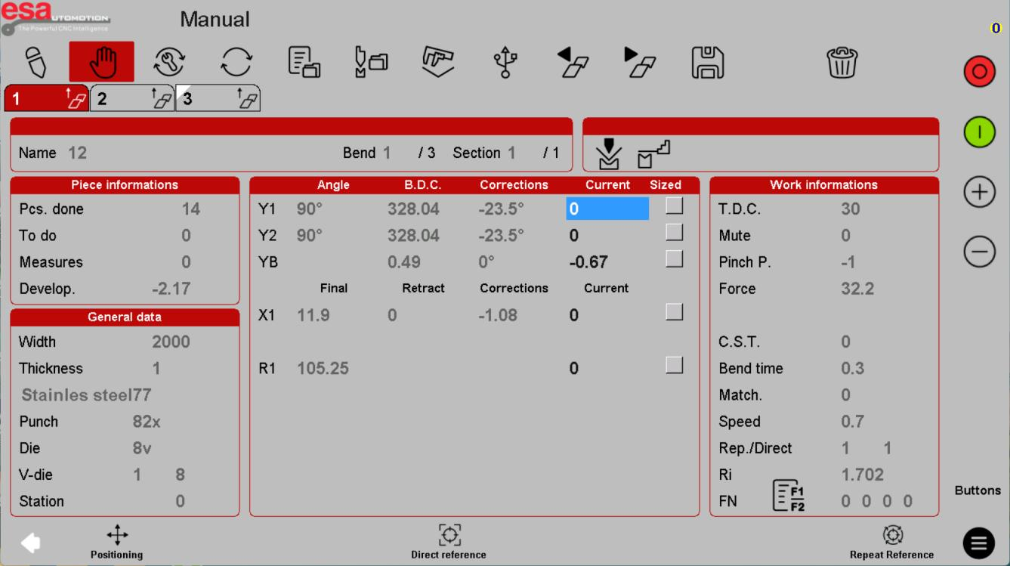Check the Sized box for X1
1010x566 pixels.
click(x=675, y=311)
